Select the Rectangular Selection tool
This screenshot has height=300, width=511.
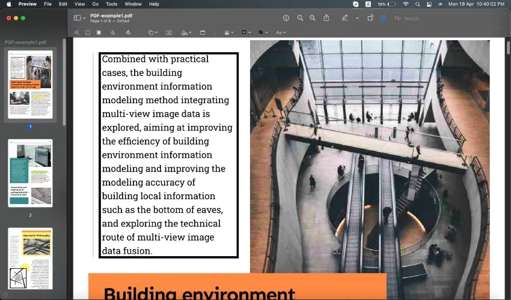pos(88,32)
